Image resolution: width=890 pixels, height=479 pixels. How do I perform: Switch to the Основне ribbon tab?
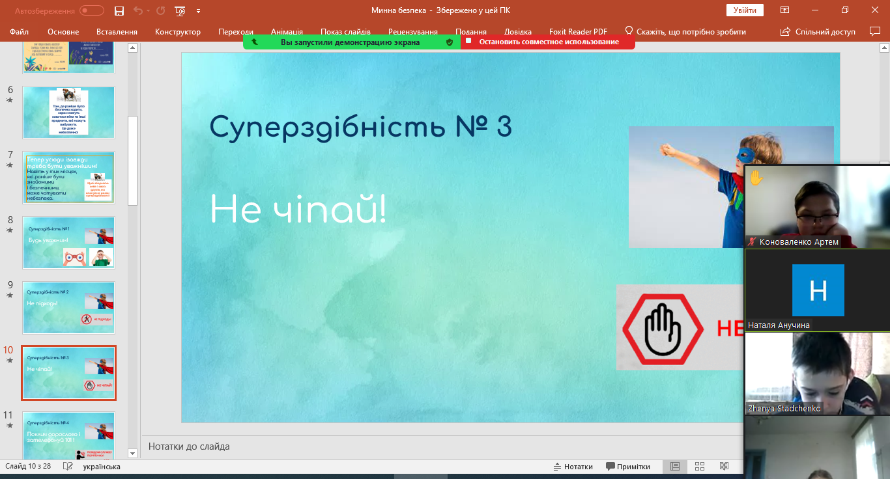[x=63, y=31]
